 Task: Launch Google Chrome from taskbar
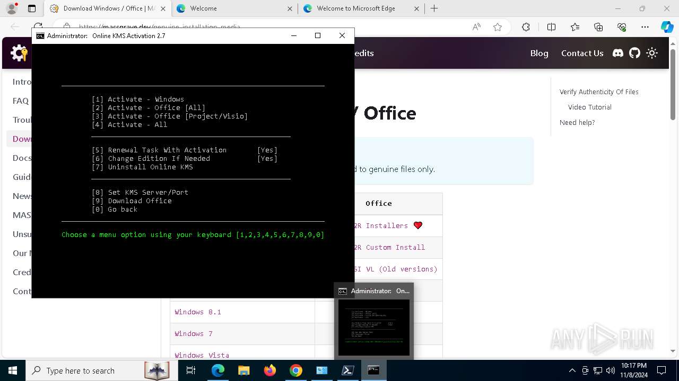(296, 370)
